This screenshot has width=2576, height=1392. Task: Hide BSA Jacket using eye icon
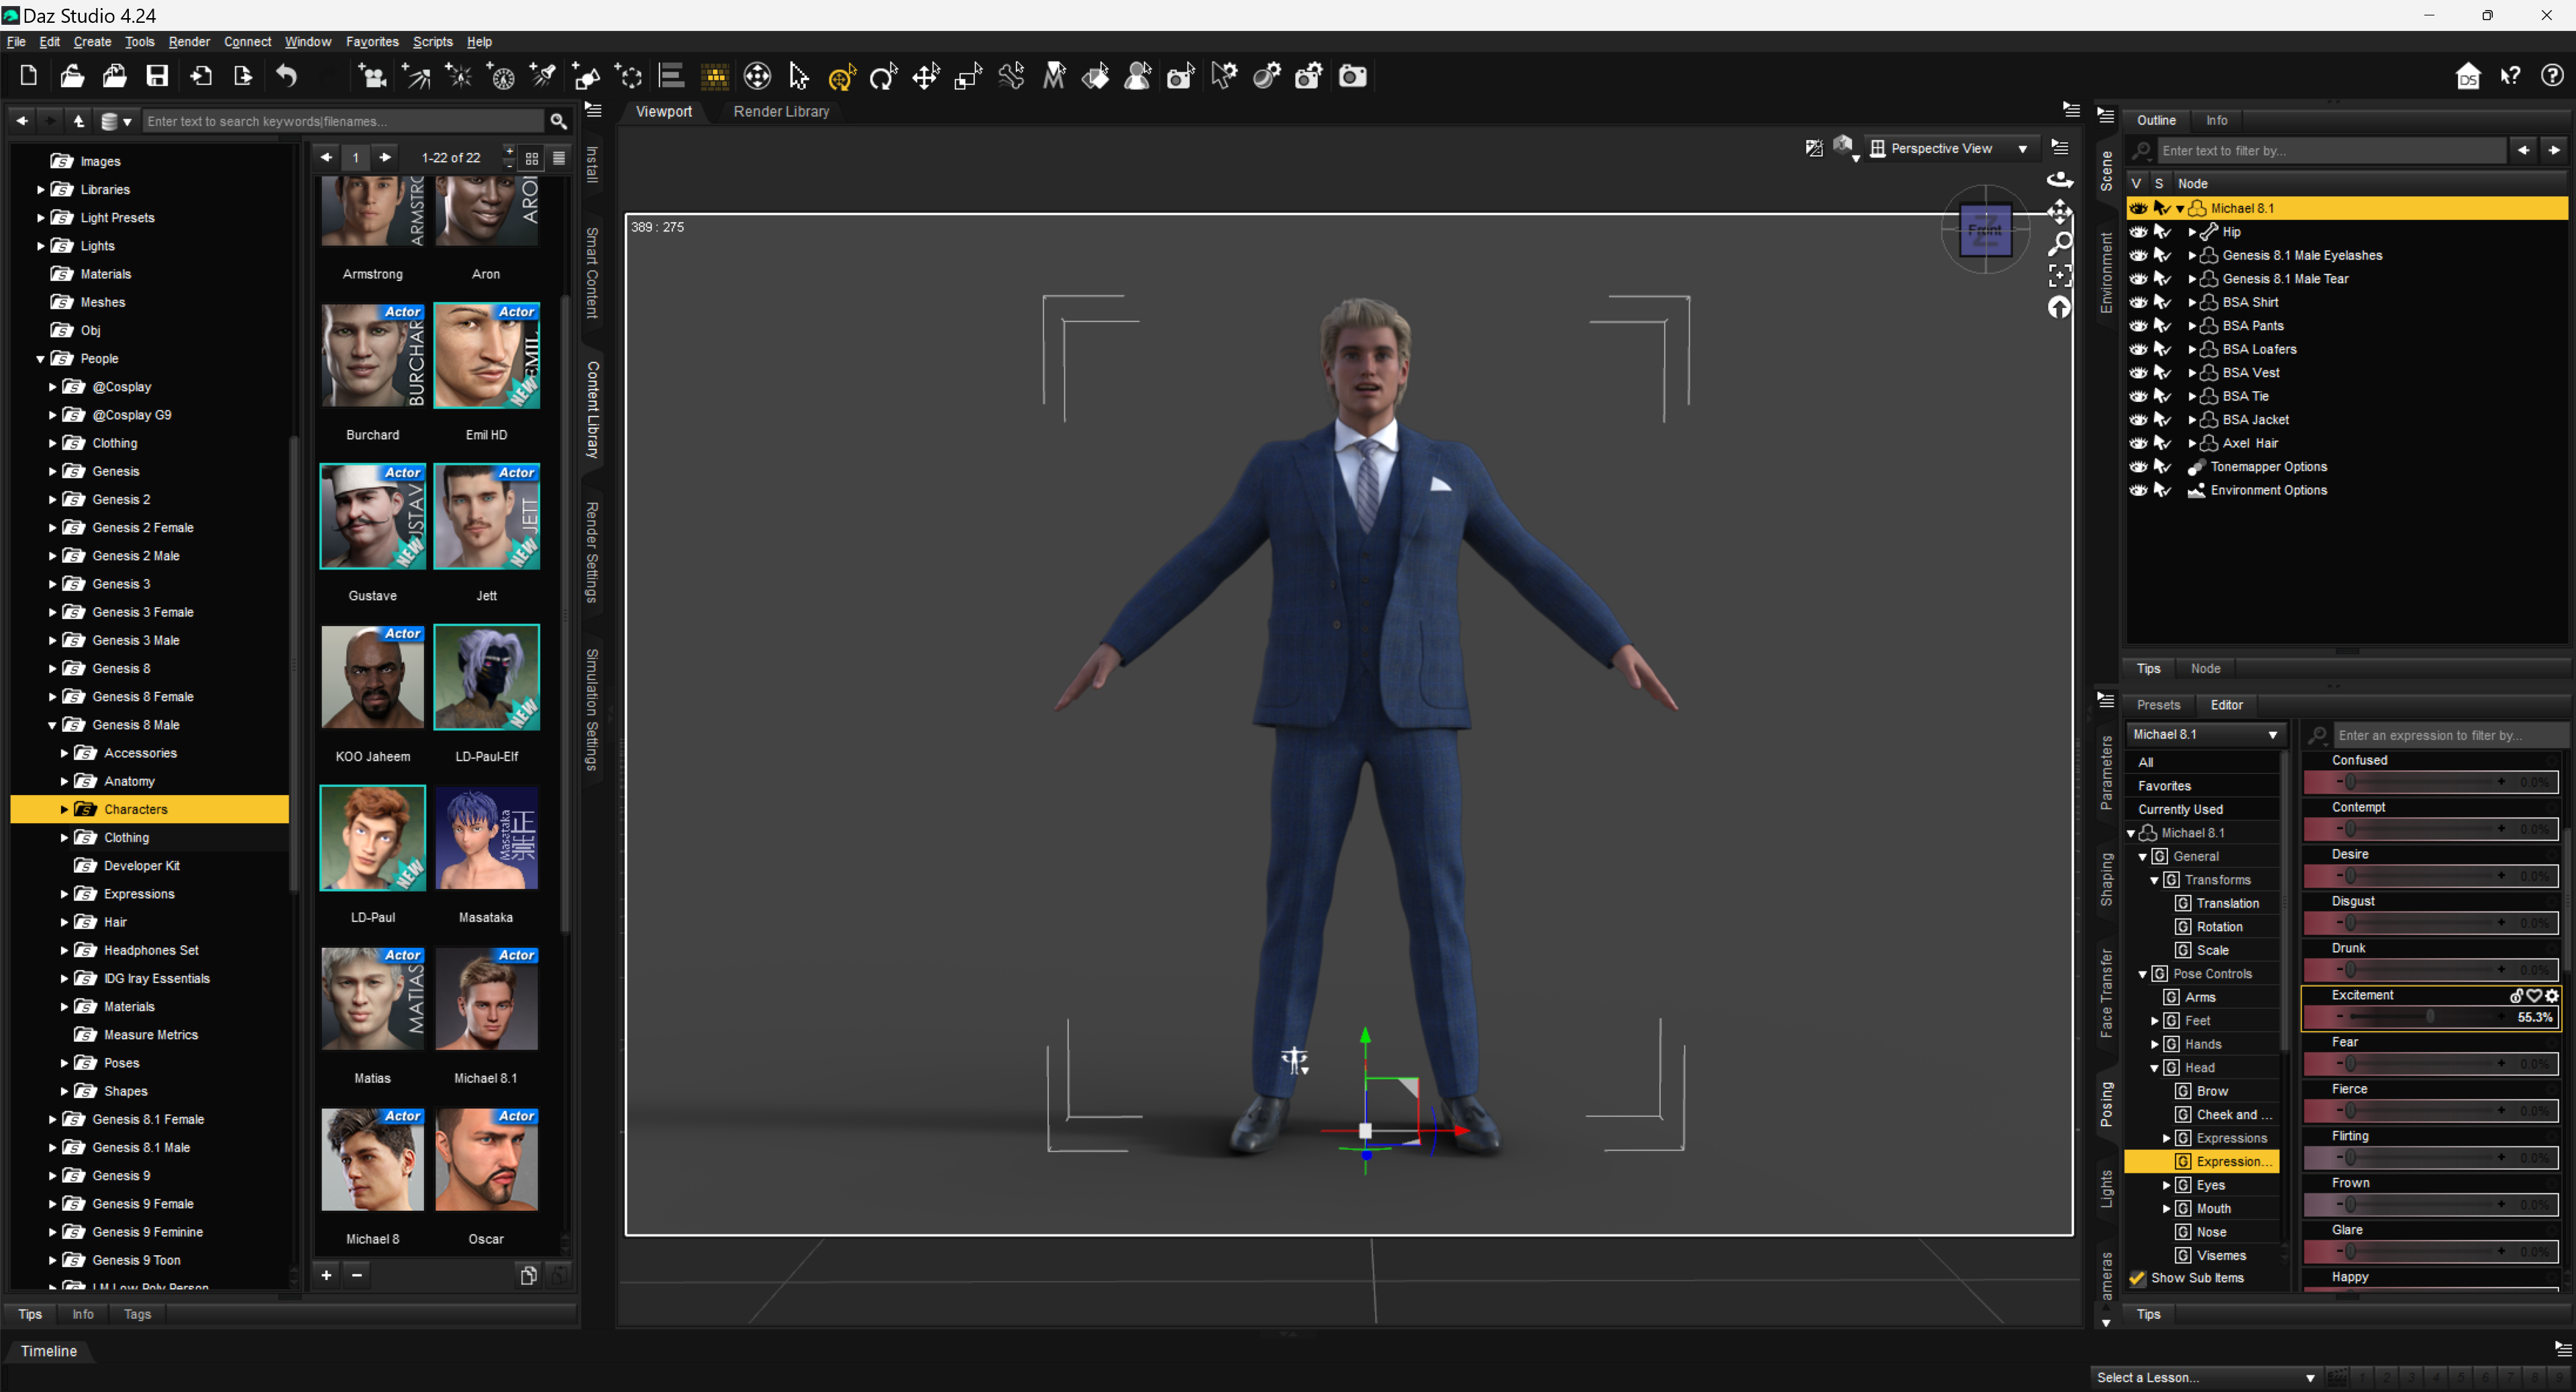[x=2138, y=420]
